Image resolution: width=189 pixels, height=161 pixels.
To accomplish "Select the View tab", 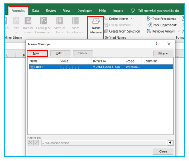I will point(66,11).
